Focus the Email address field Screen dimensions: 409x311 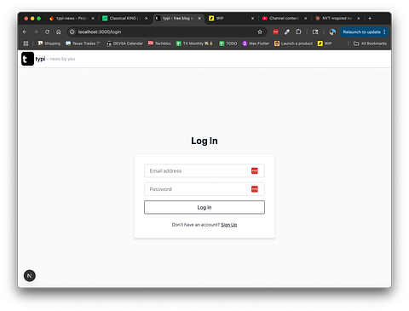(204, 170)
